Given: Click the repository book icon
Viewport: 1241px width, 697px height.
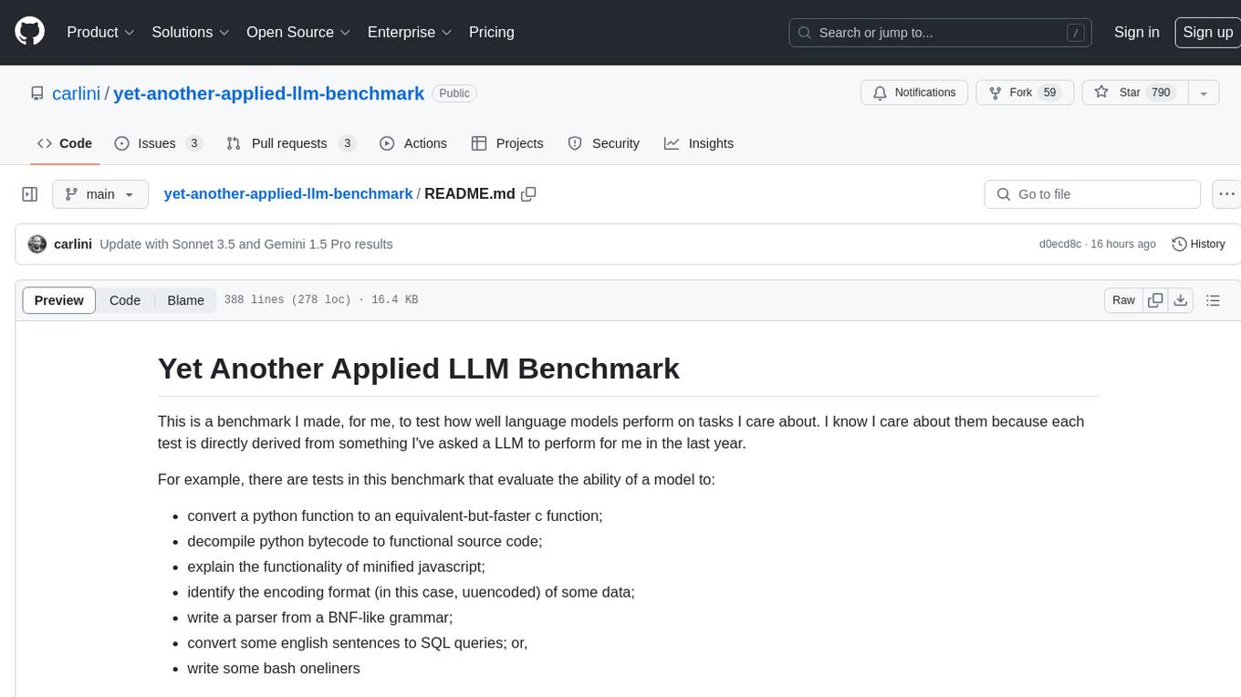Looking at the screenshot, I should (36, 93).
